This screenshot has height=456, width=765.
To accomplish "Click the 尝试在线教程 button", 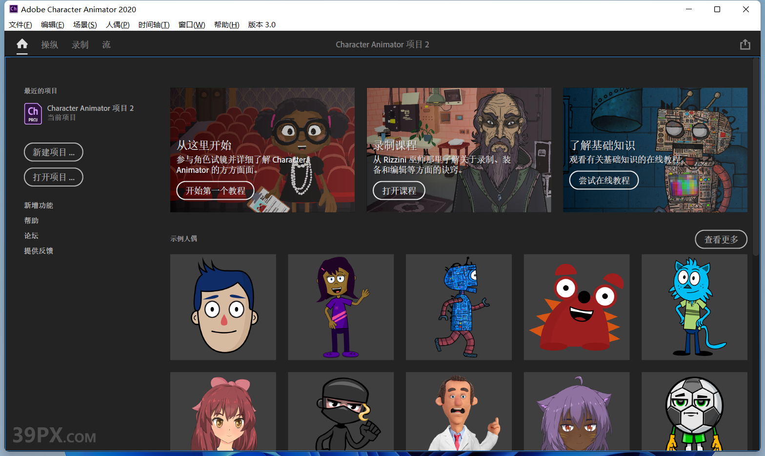I will (x=604, y=181).
